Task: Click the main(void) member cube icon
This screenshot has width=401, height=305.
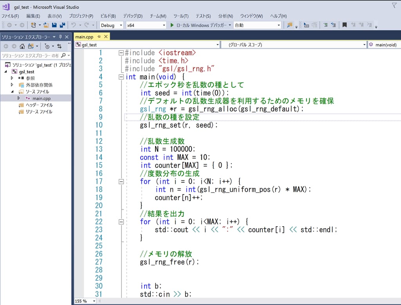Action: tap(371, 45)
